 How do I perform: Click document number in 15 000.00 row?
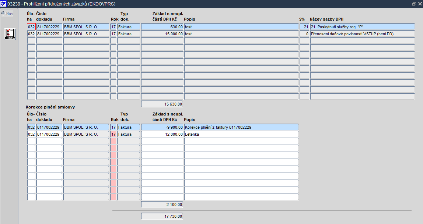(x=49, y=34)
